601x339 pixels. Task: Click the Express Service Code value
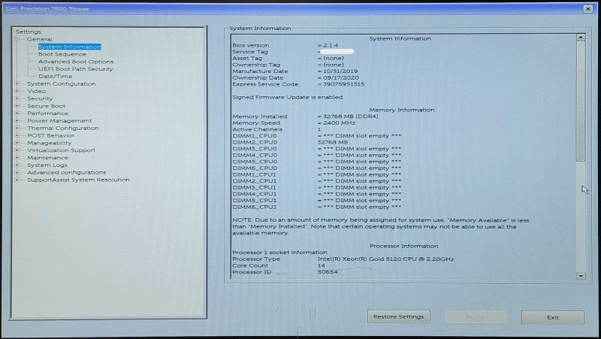click(344, 84)
